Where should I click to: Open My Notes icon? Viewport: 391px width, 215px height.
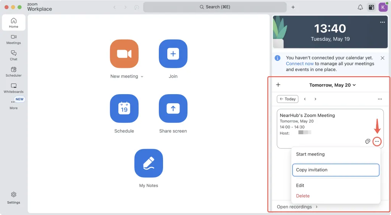point(149,163)
